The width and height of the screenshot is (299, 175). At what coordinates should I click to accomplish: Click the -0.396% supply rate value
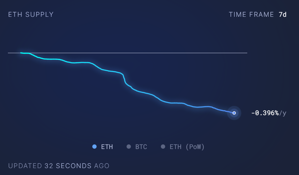pyautogui.click(x=265, y=113)
